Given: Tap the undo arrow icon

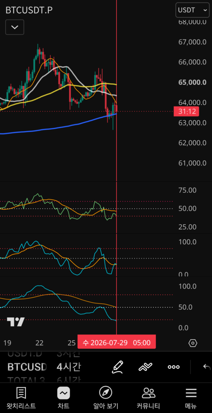Looking at the screenshot, I should (207, 367).
